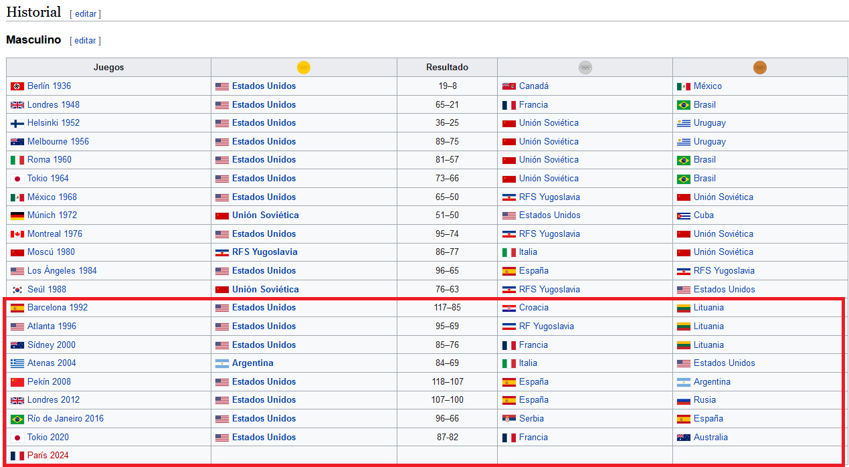
Task: Click the Finland flag beside Helsinki 1952
Action: 17,123
